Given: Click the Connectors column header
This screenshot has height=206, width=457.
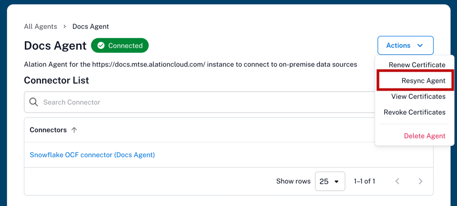Looking at the screenshot, I should tap(48, 130).
